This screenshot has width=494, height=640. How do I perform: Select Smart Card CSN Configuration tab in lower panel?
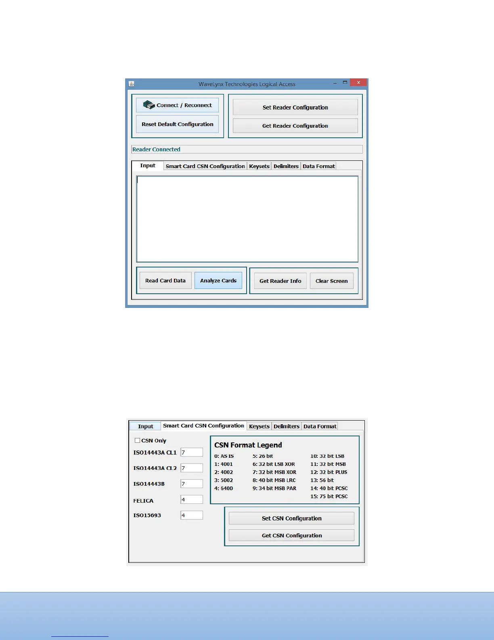pos(203,426)
